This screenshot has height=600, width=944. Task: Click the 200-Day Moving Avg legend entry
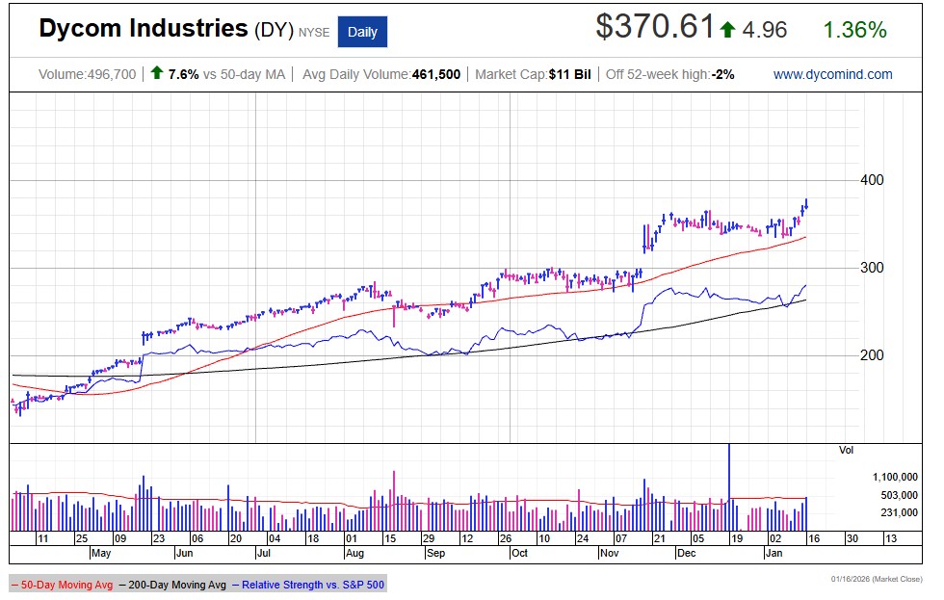[x=172, y=585]
